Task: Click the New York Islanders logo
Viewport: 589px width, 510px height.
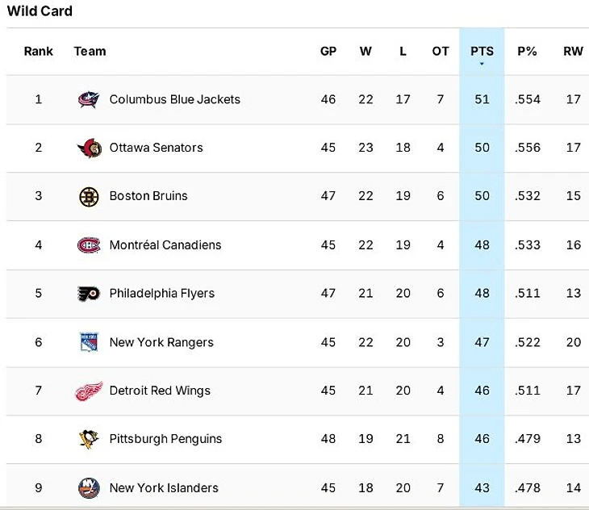Action: coord(89,488)
